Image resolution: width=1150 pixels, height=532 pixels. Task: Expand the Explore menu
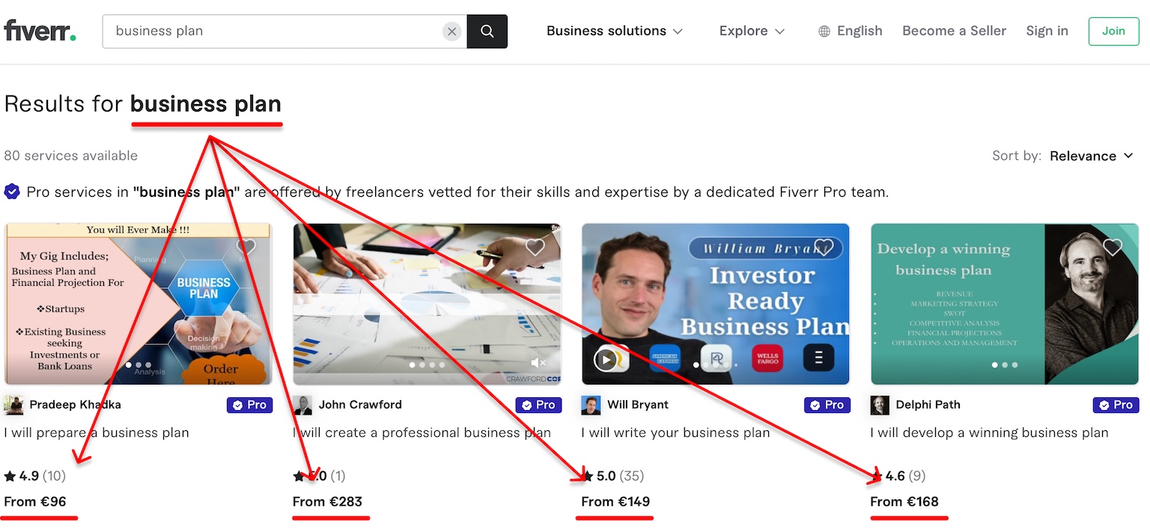(751, 31)
